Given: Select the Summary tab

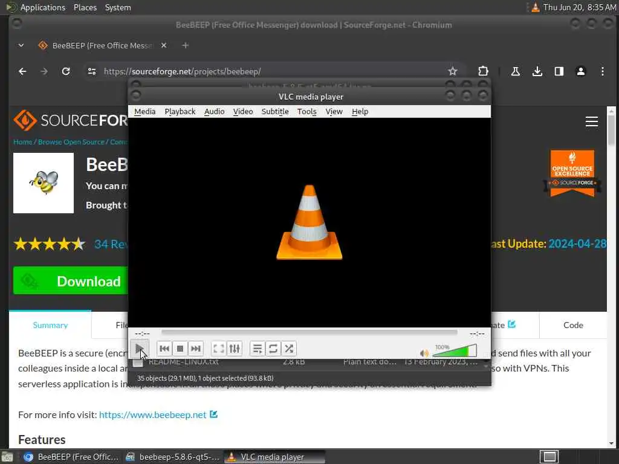Looking at the screenshot, I should pos(50,325).
